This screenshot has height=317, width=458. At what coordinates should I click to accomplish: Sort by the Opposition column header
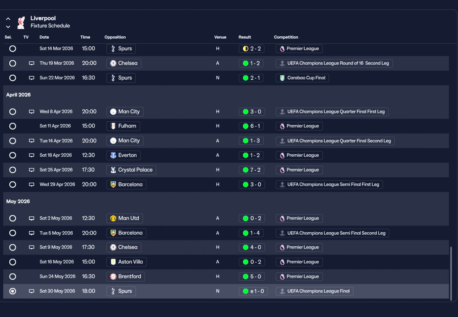tap(115, 37)
